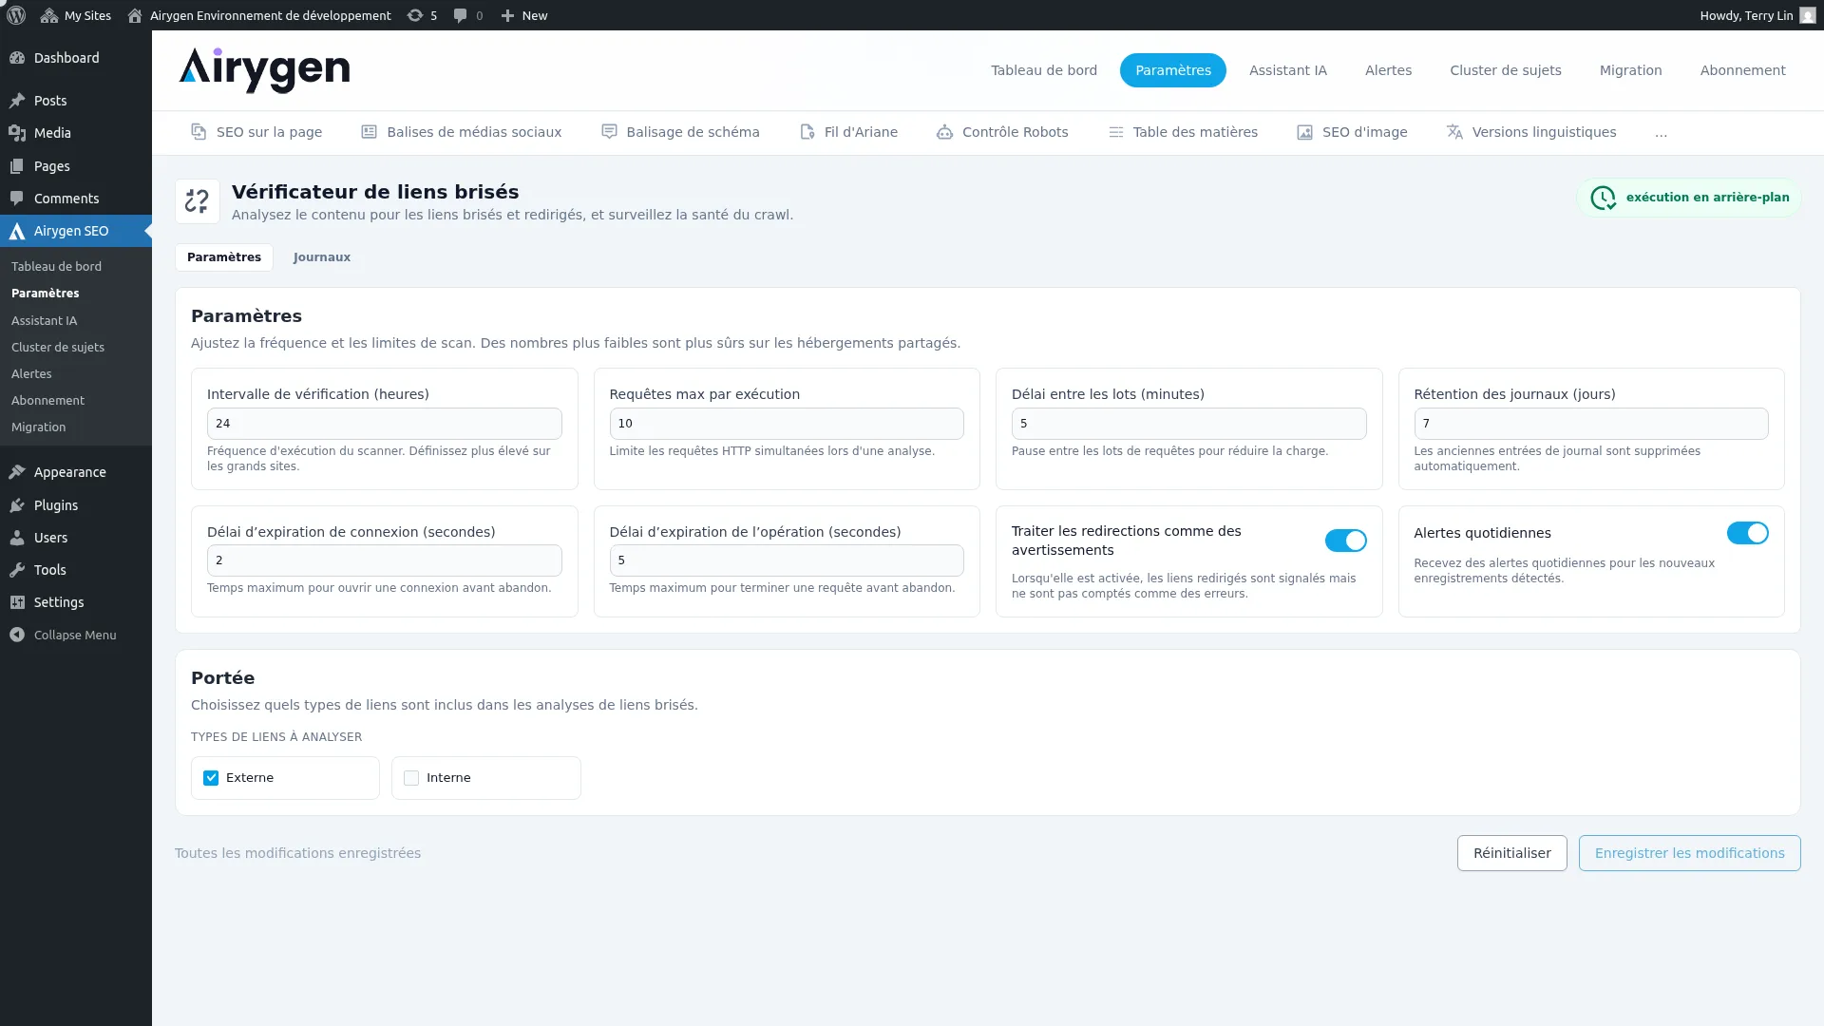Click the SEO d'image icon
1824x1026 pixels.
point(1304,132)
